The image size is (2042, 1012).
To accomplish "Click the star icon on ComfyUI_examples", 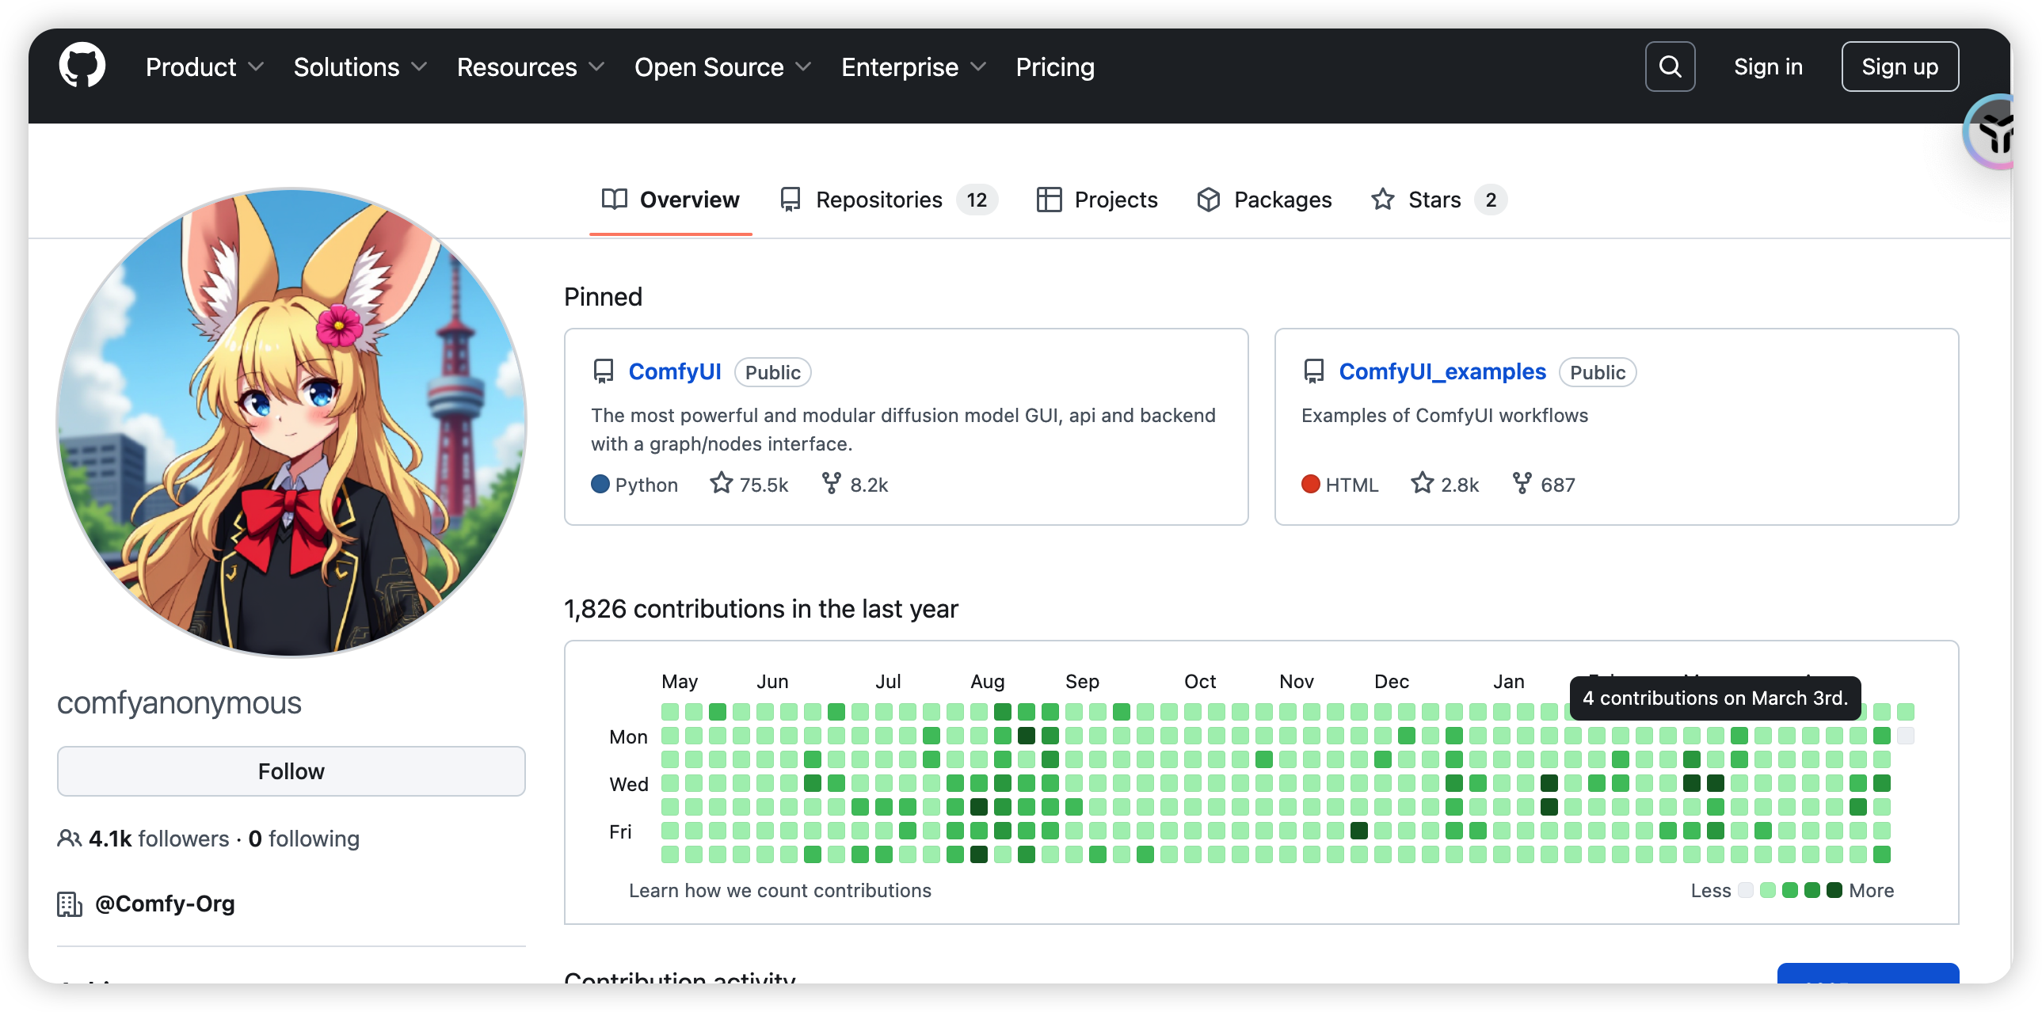I will (1422, 482).
